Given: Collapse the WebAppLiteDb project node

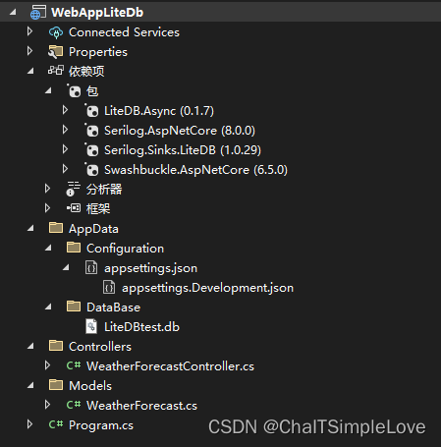Looking at the screenshot, I should point(13,13).
